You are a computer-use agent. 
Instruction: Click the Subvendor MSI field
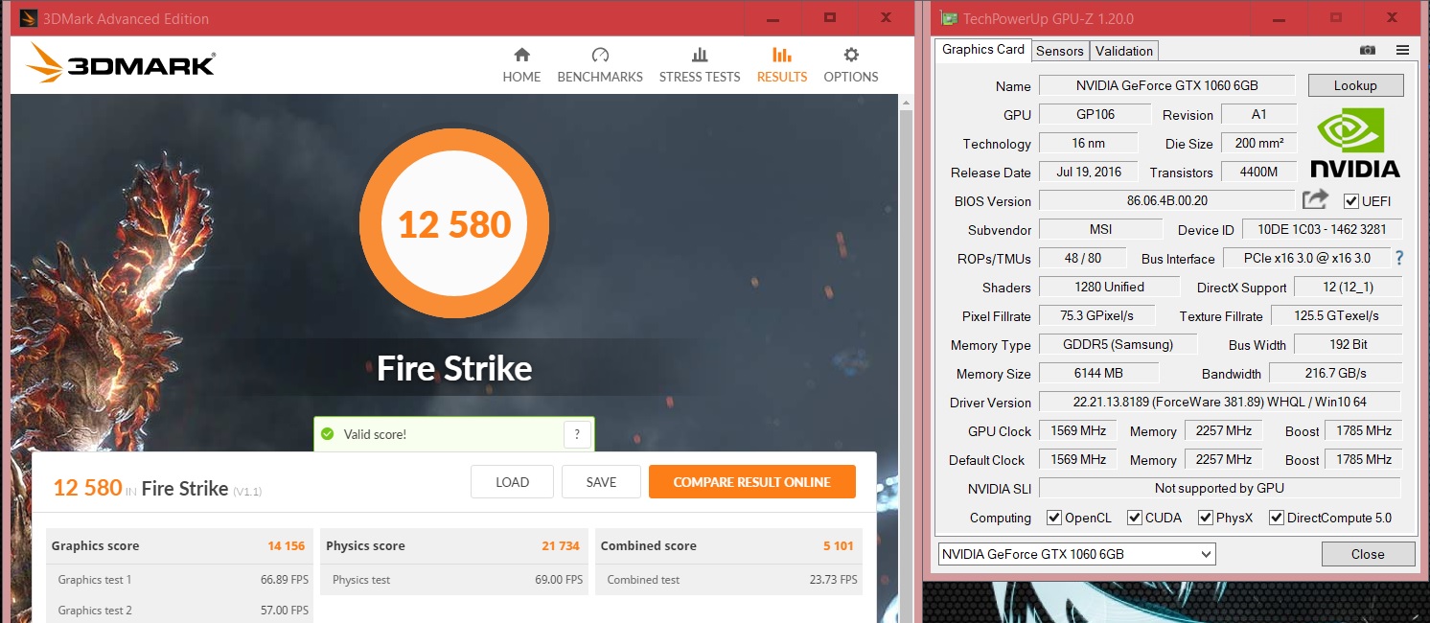(x=1100, y=230)
